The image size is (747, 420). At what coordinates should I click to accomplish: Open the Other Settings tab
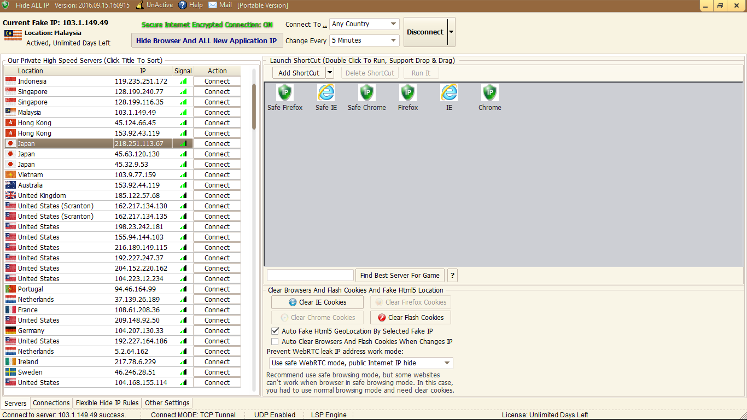(x=167, y=403)
